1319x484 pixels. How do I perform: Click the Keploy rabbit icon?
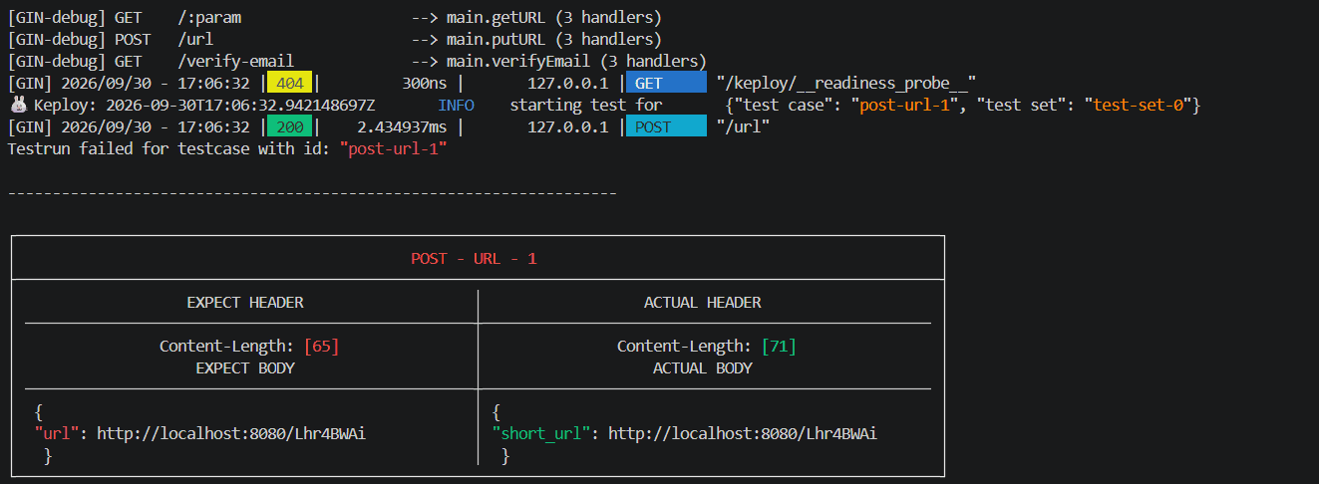click(x=17, y=105)
